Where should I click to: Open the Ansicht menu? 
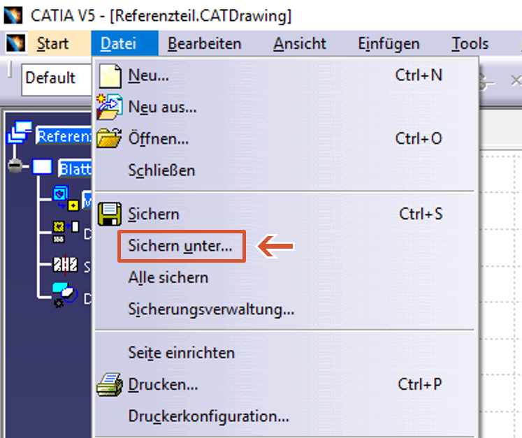pyautogui.click(x=299, y=44)
